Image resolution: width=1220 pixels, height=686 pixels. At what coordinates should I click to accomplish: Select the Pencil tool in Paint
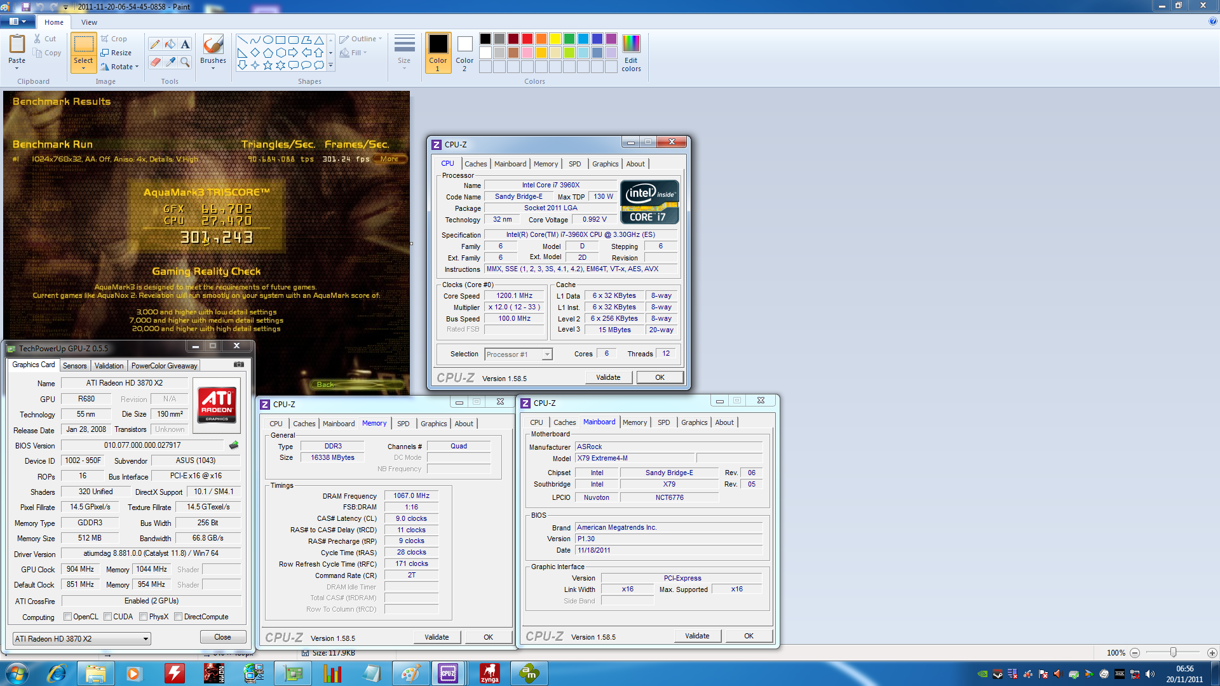(x=155, y=44)
